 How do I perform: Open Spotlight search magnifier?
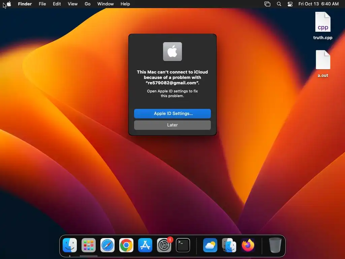coord(279,4)
